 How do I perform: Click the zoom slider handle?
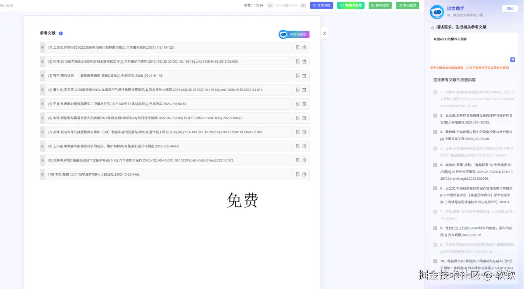(x=286, y=5)
